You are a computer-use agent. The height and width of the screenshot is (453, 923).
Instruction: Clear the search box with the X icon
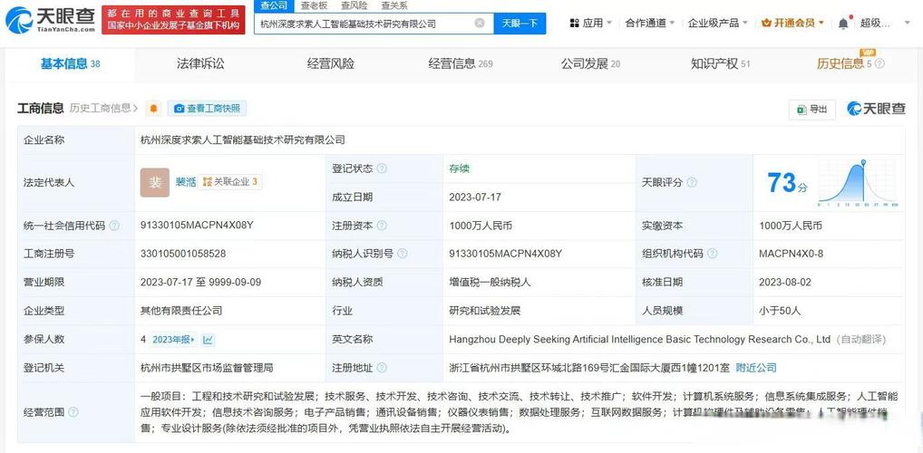480,23
